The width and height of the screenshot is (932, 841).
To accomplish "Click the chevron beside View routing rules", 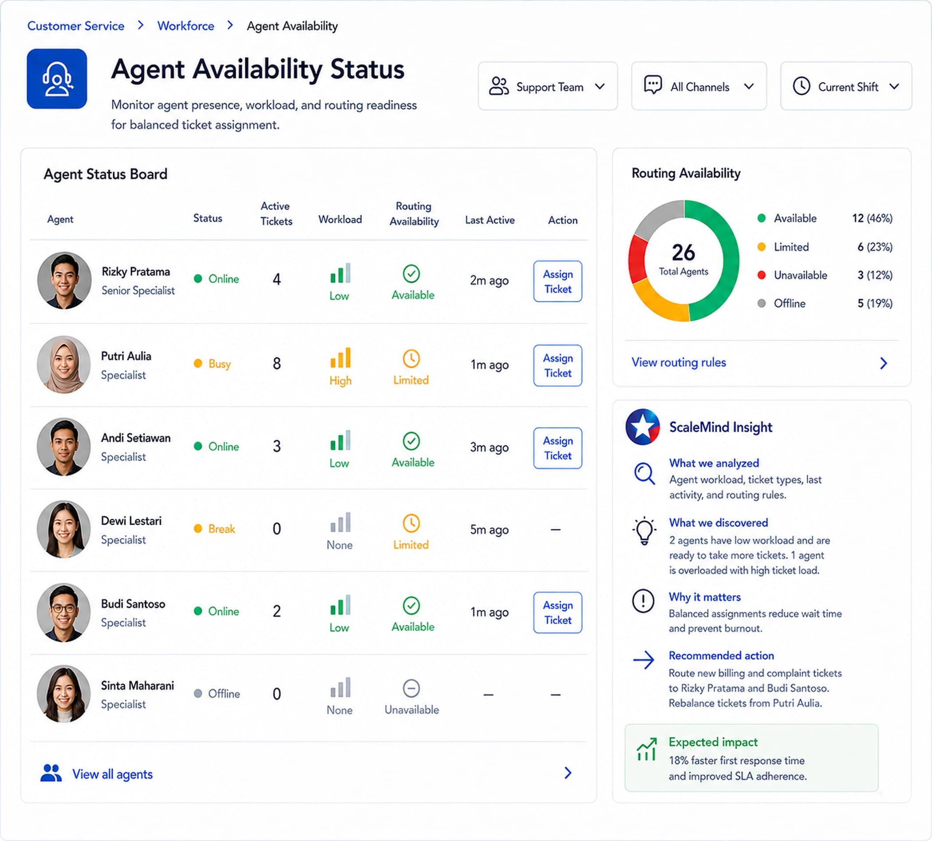I will coord(884,363).
